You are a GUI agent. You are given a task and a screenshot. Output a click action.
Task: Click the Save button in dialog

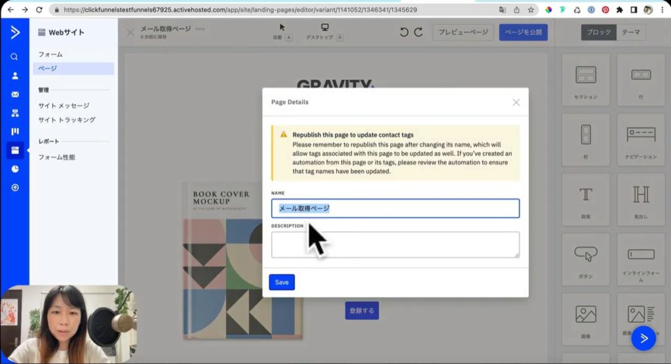[x=282, y=282]
